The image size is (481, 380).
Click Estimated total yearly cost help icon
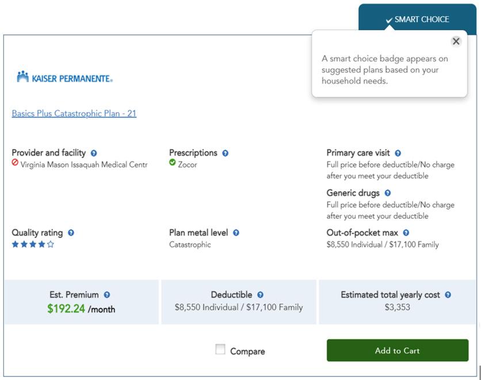pos(448,295)
